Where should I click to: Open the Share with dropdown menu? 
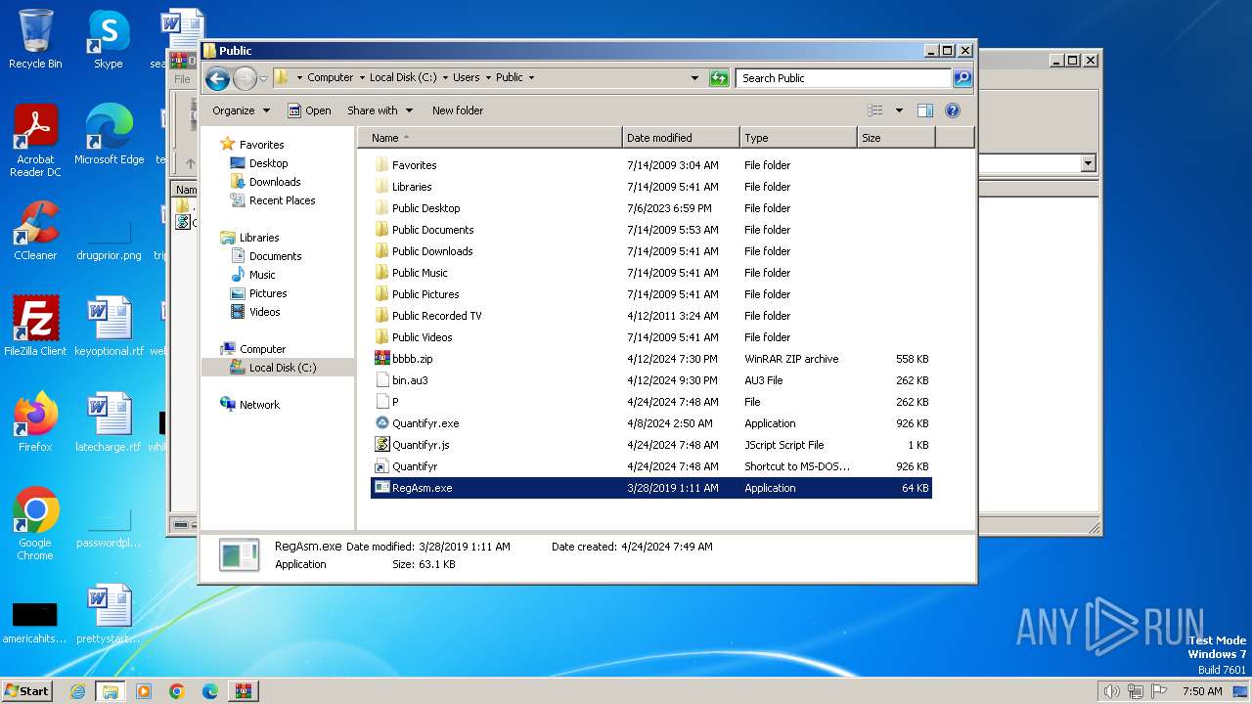coord(380,110)
